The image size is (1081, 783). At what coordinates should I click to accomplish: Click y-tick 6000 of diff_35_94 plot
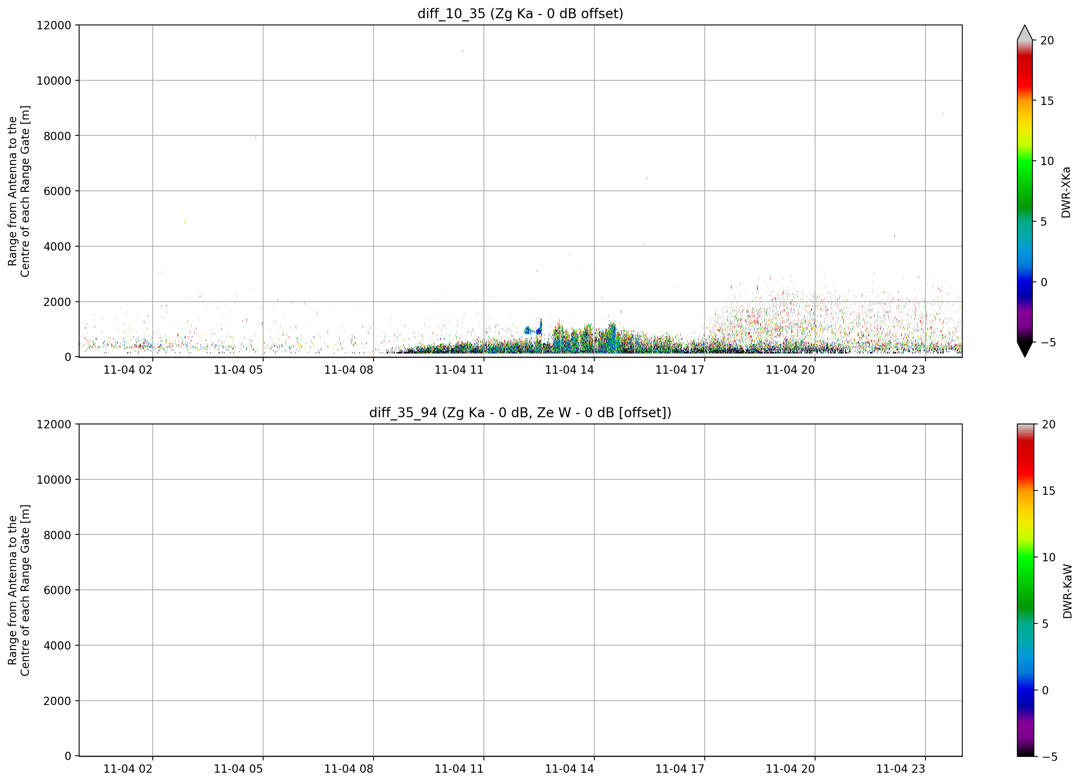[57, 590]
